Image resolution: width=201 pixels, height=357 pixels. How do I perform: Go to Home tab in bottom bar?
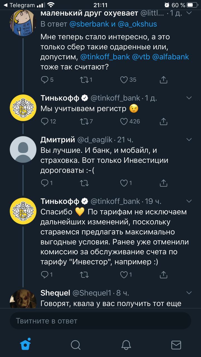25,345
